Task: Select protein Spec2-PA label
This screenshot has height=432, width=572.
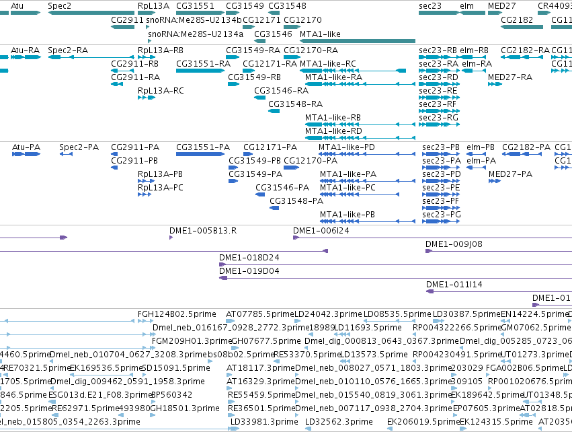Action: coord(79,147)
